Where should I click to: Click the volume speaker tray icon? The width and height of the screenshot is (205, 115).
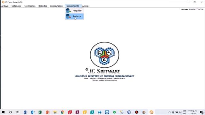point(180,112)
